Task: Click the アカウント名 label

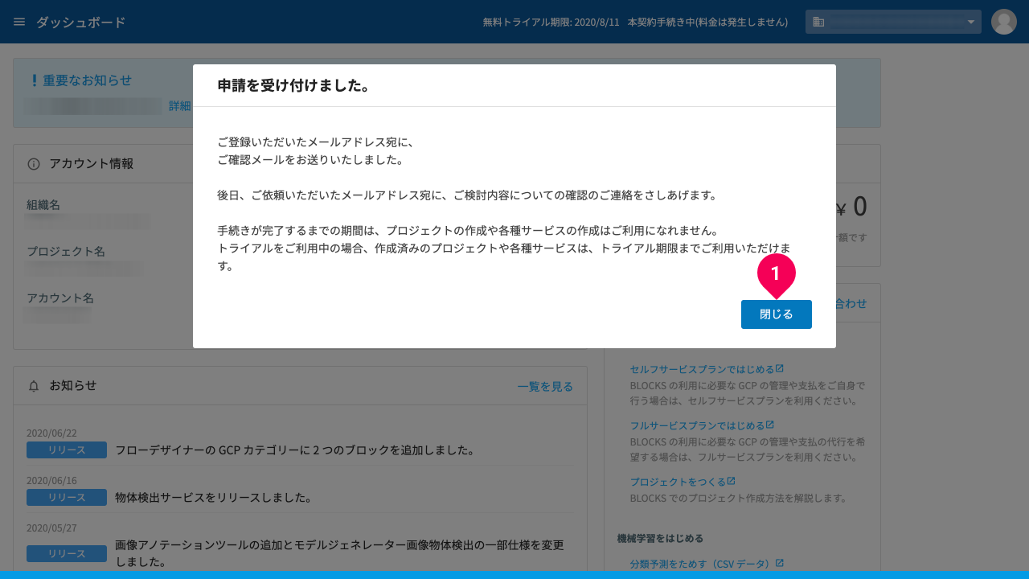Action: point(60,298)
